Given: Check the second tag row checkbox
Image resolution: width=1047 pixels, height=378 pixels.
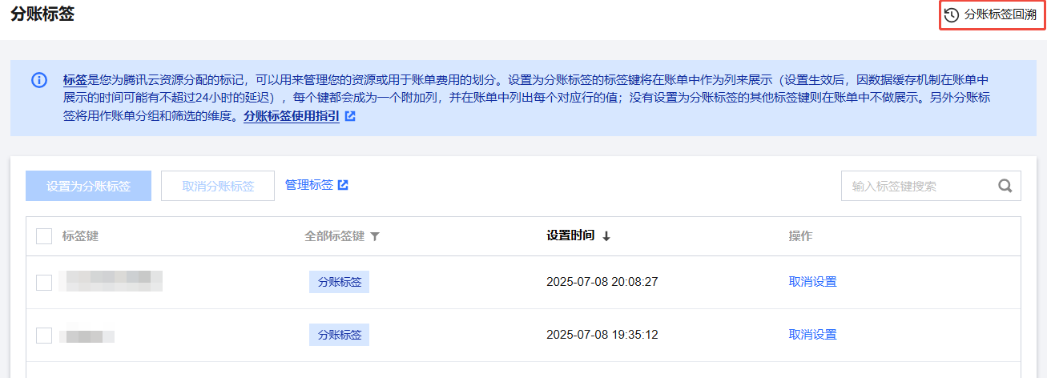Looking at the screenshot, I should click(x=44, y=335).
